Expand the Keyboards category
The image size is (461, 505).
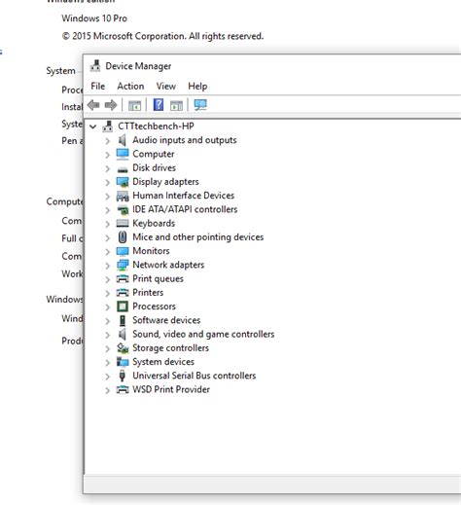click(107, 224)
